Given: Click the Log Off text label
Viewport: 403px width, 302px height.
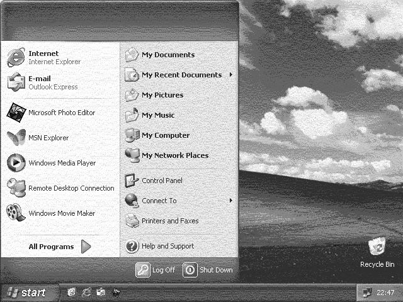Looking at the screenshot, I should click(164, 270).
